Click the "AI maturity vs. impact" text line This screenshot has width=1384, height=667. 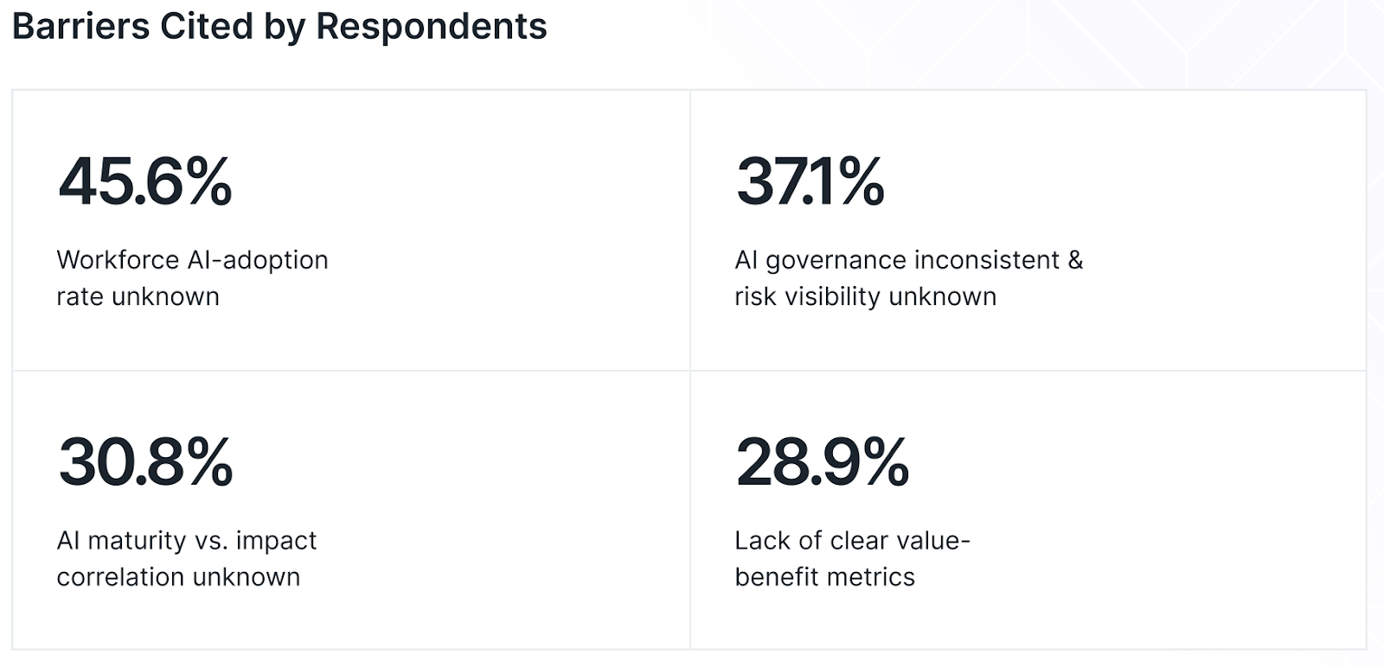point(187,541)
